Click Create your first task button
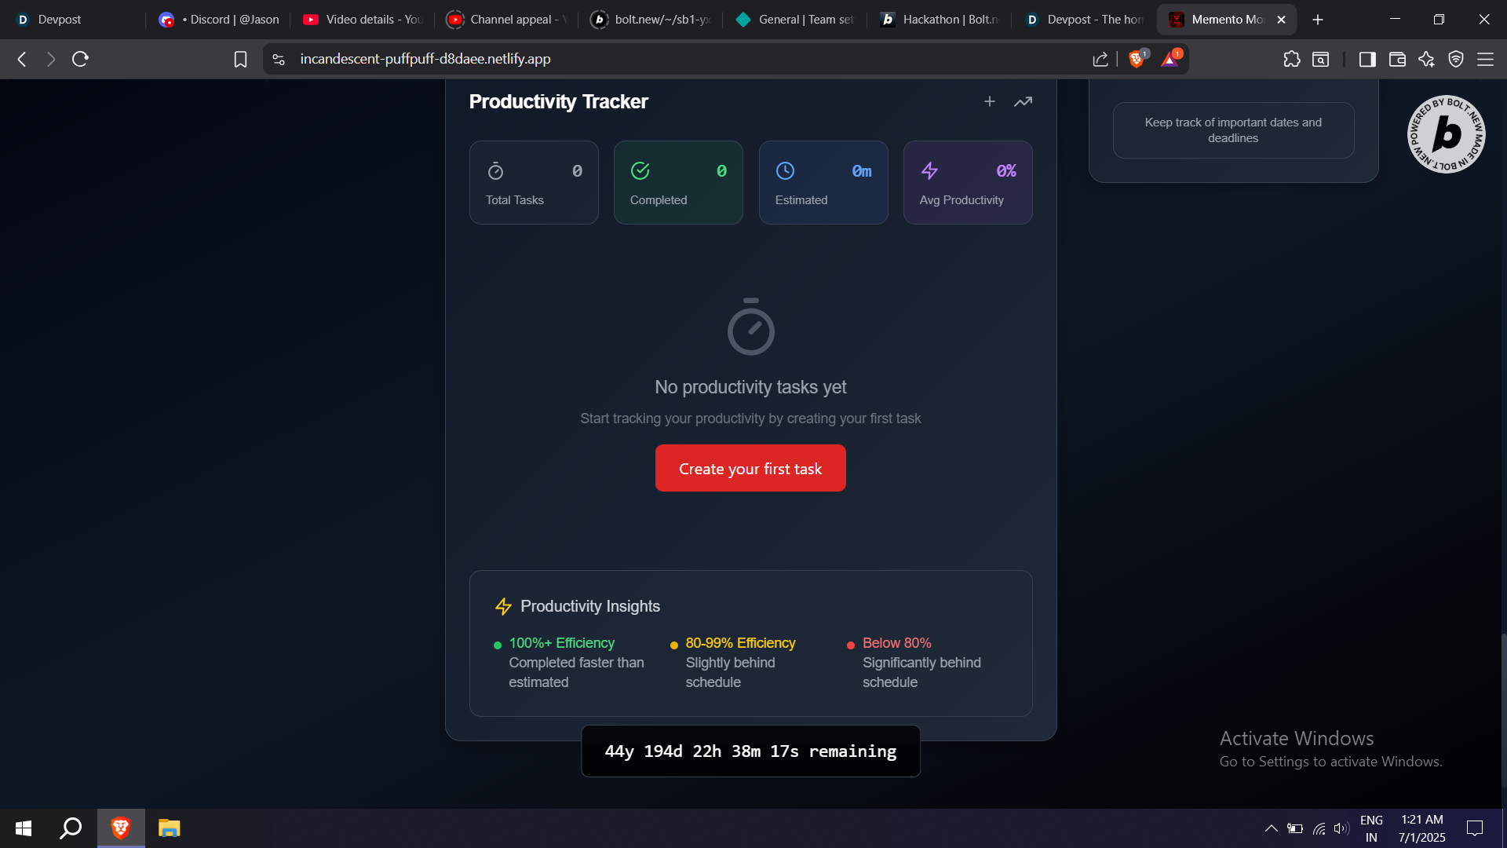The height and width of the screenshot is (848, 1507). 750,468
